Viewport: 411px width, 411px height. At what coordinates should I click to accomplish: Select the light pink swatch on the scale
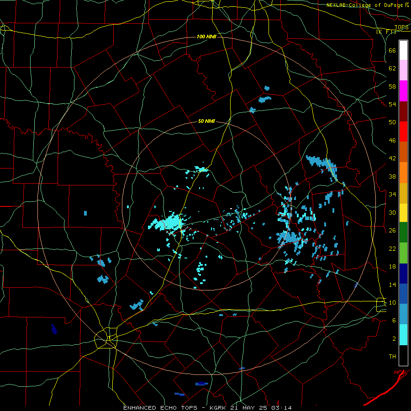tap(403, 70)
